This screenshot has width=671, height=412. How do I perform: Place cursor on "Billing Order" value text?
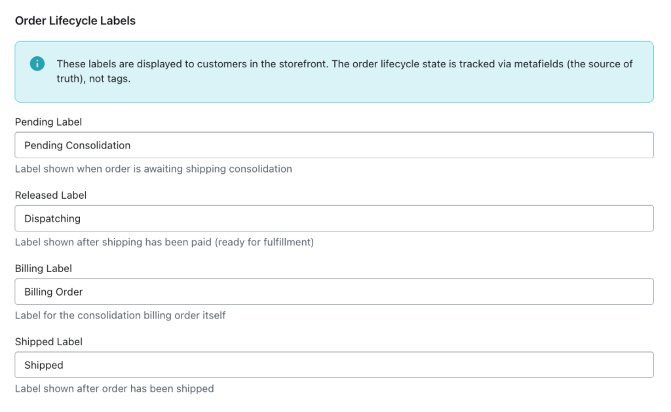pos(54,292)
